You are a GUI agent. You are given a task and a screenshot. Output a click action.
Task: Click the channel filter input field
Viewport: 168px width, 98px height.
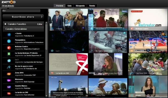[x=21, y=11]
